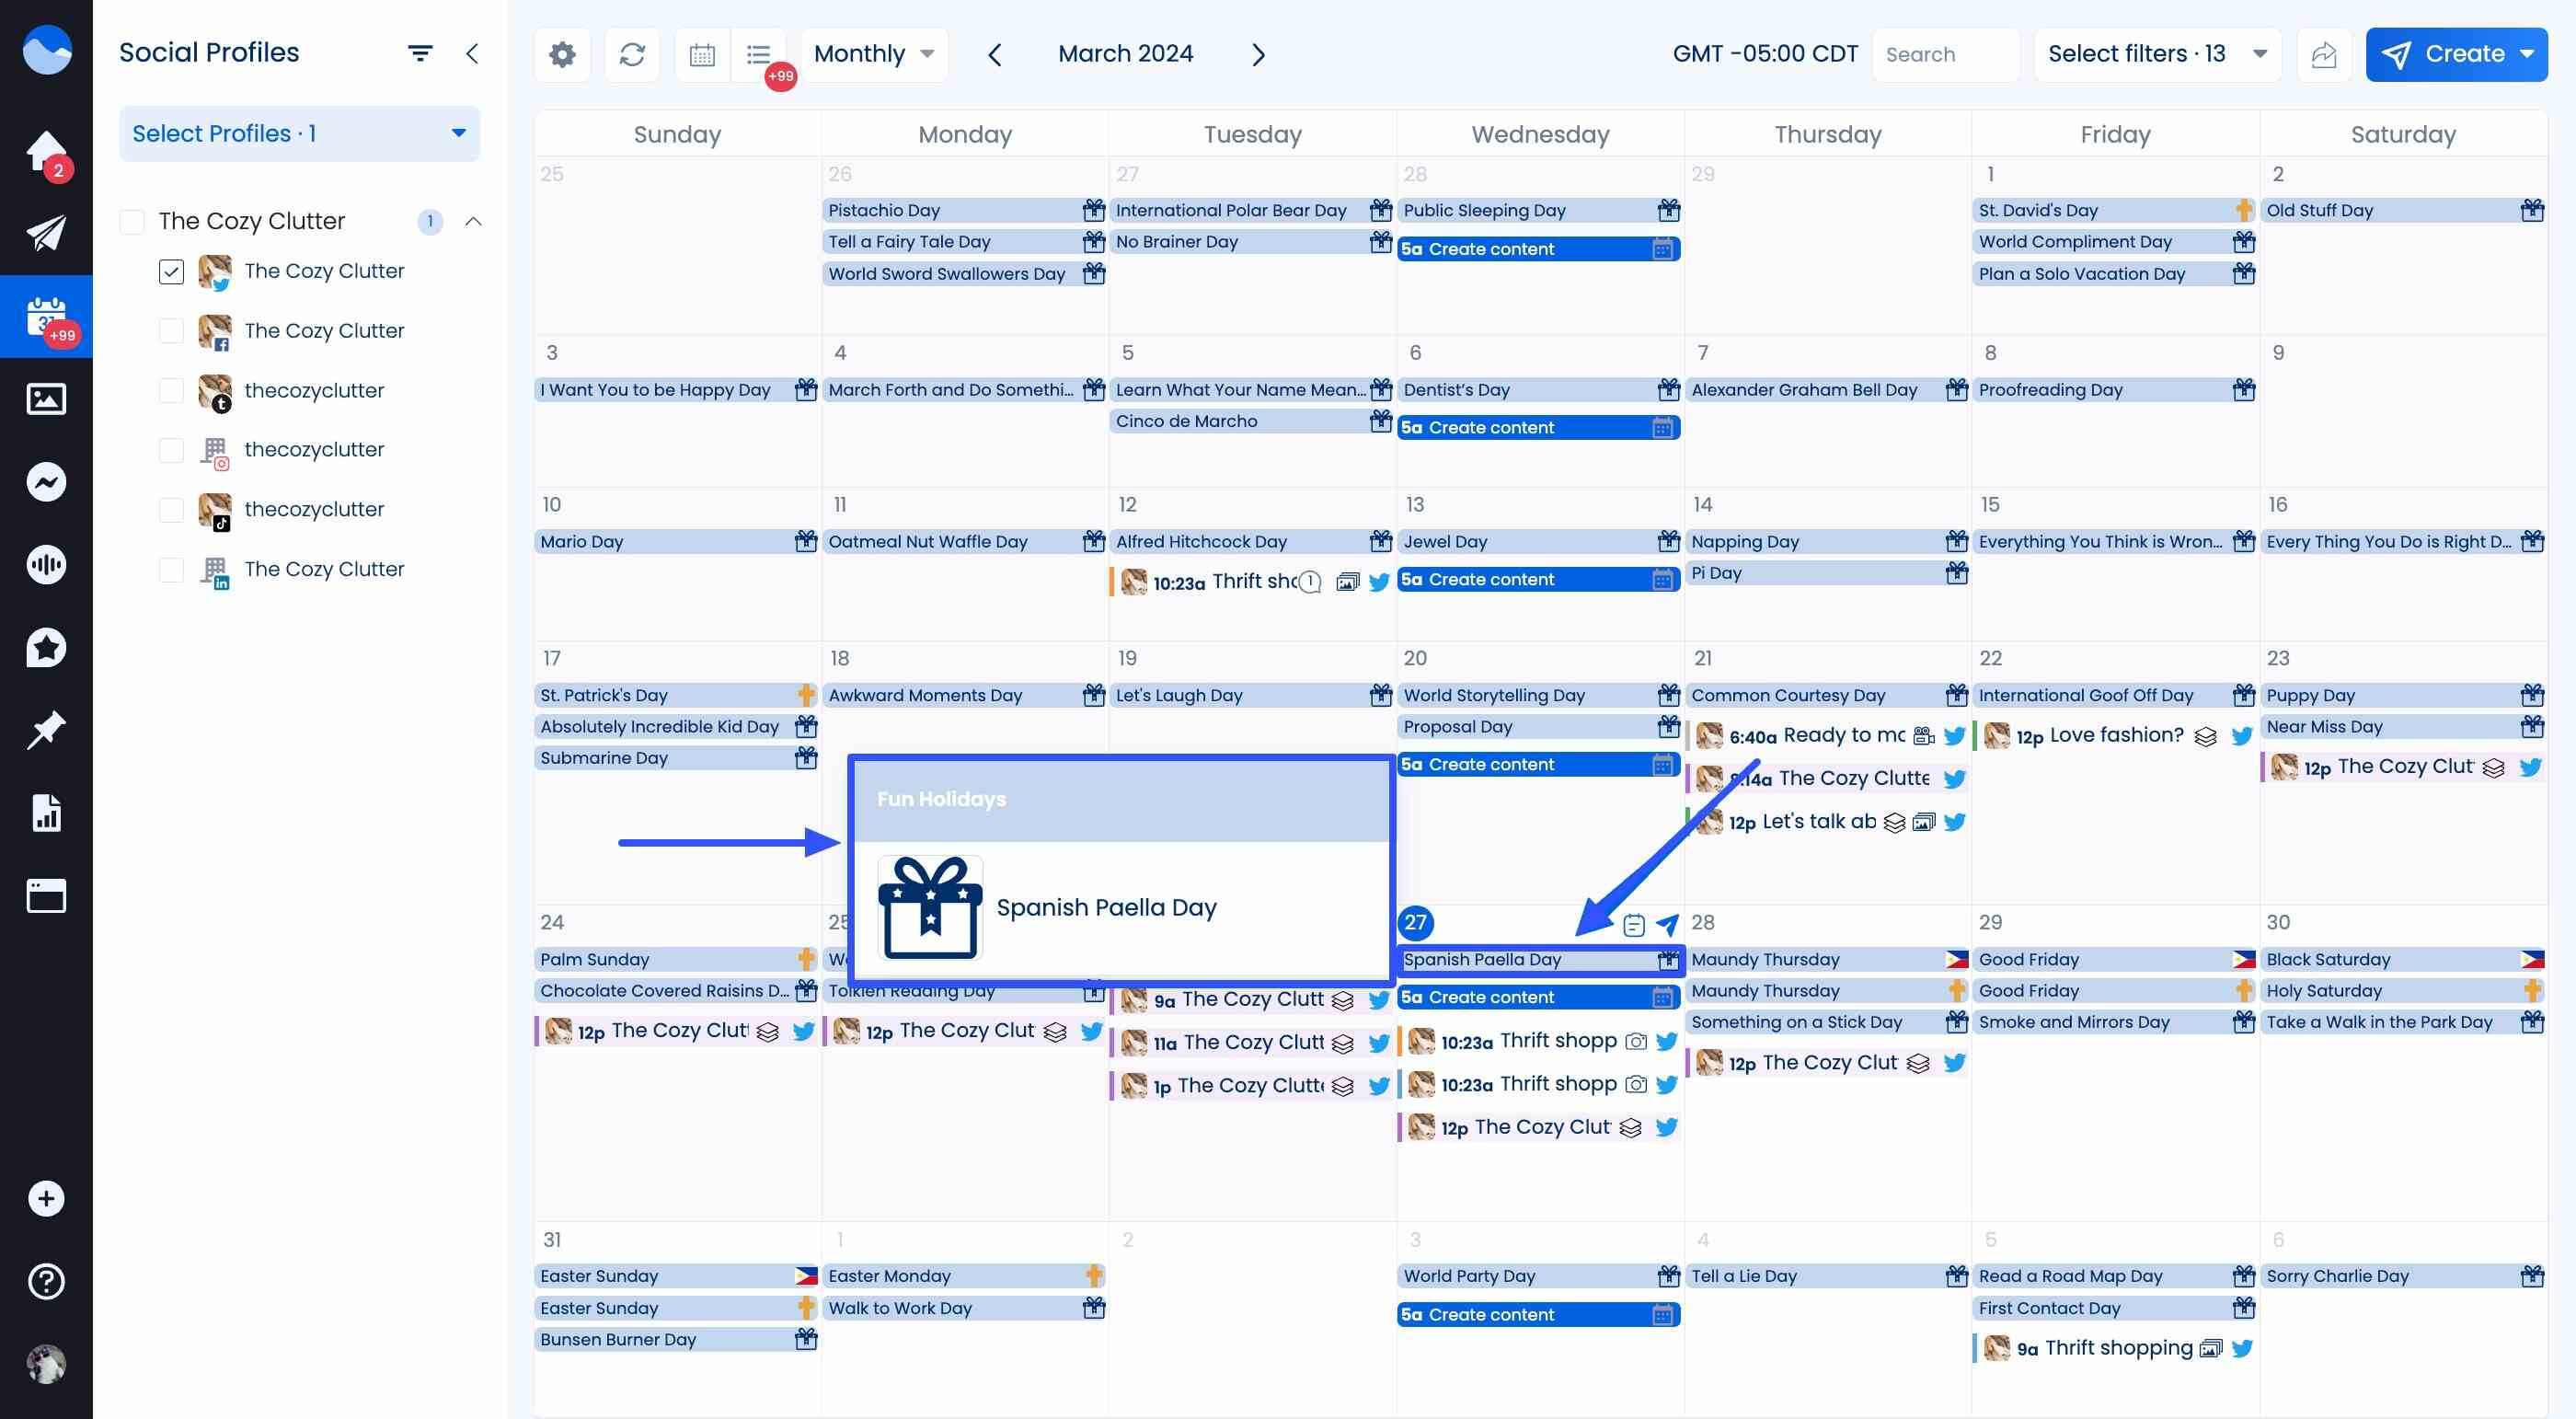Enable the thecozyclutter TikTok profile checkbox

pos(171,509)
